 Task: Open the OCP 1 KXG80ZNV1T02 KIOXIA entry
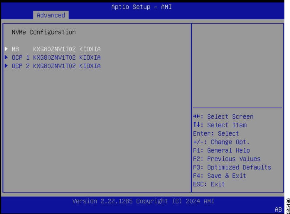tap(56, 57)
